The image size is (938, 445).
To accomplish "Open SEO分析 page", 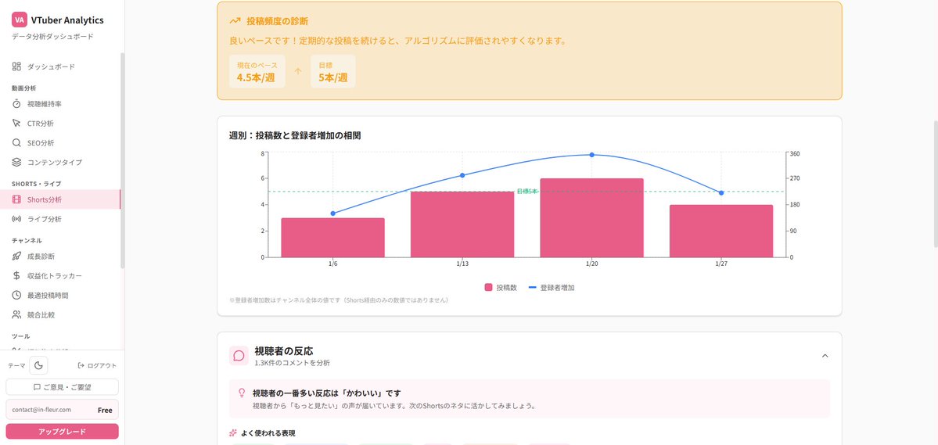I will pyautogui.click(x=59, y=143).
